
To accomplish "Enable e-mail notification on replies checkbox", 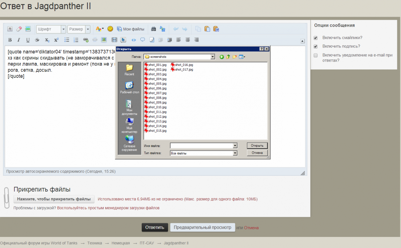I will 315,55.
